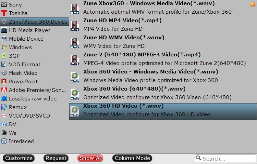This screenshot has width=257, height=164.
Task: Click the favorite star icon
Action: (x=253, y=4)
